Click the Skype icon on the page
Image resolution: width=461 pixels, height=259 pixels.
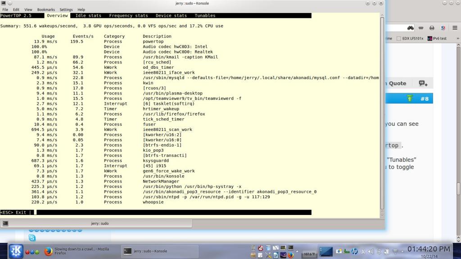(x=32, y=237)
